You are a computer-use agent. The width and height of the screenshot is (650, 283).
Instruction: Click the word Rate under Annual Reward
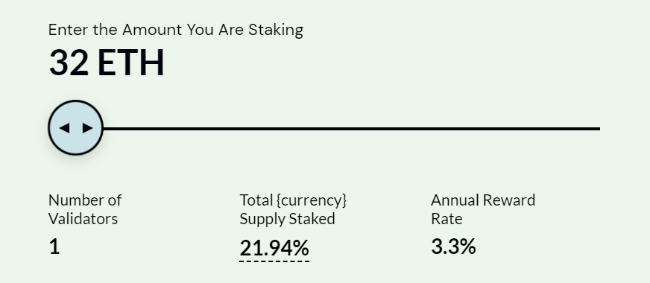(447, 219)
